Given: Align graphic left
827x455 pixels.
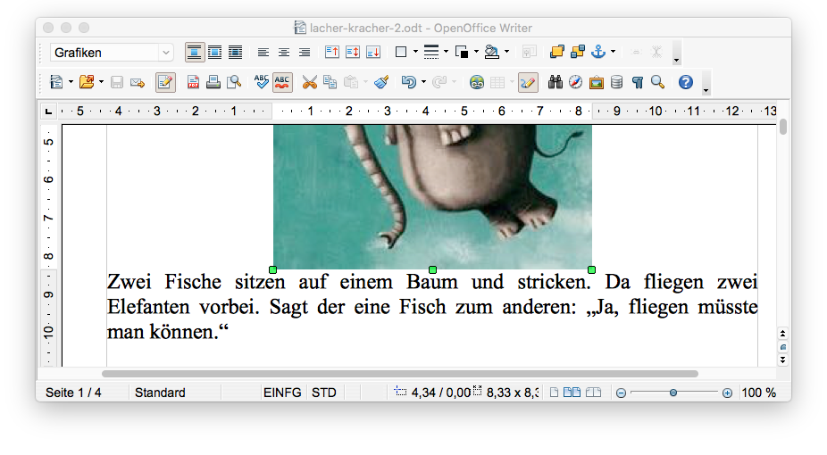Looking at the screenshot, I should coord(263,52).
